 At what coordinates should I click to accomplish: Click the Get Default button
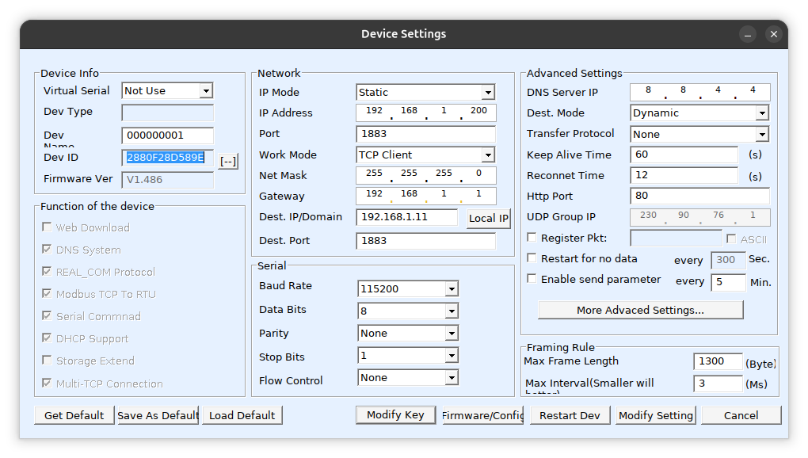point(74,415)
